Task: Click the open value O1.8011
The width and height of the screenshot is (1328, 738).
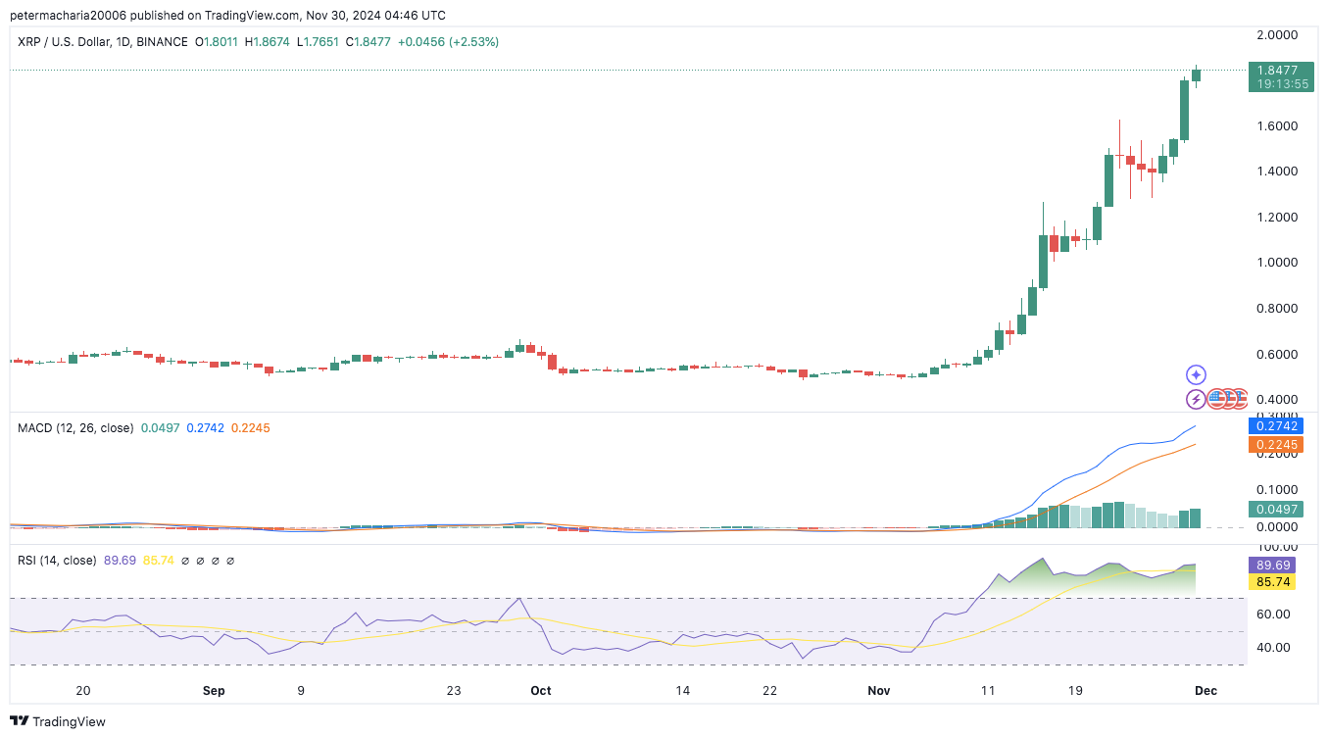Action: (x=218, y=42)
